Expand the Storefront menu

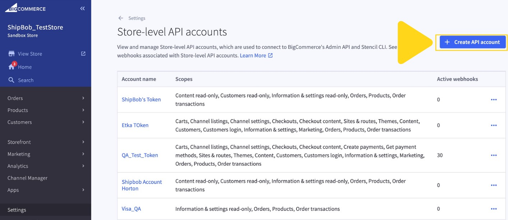pyautogui.click(x=19, y=142)
